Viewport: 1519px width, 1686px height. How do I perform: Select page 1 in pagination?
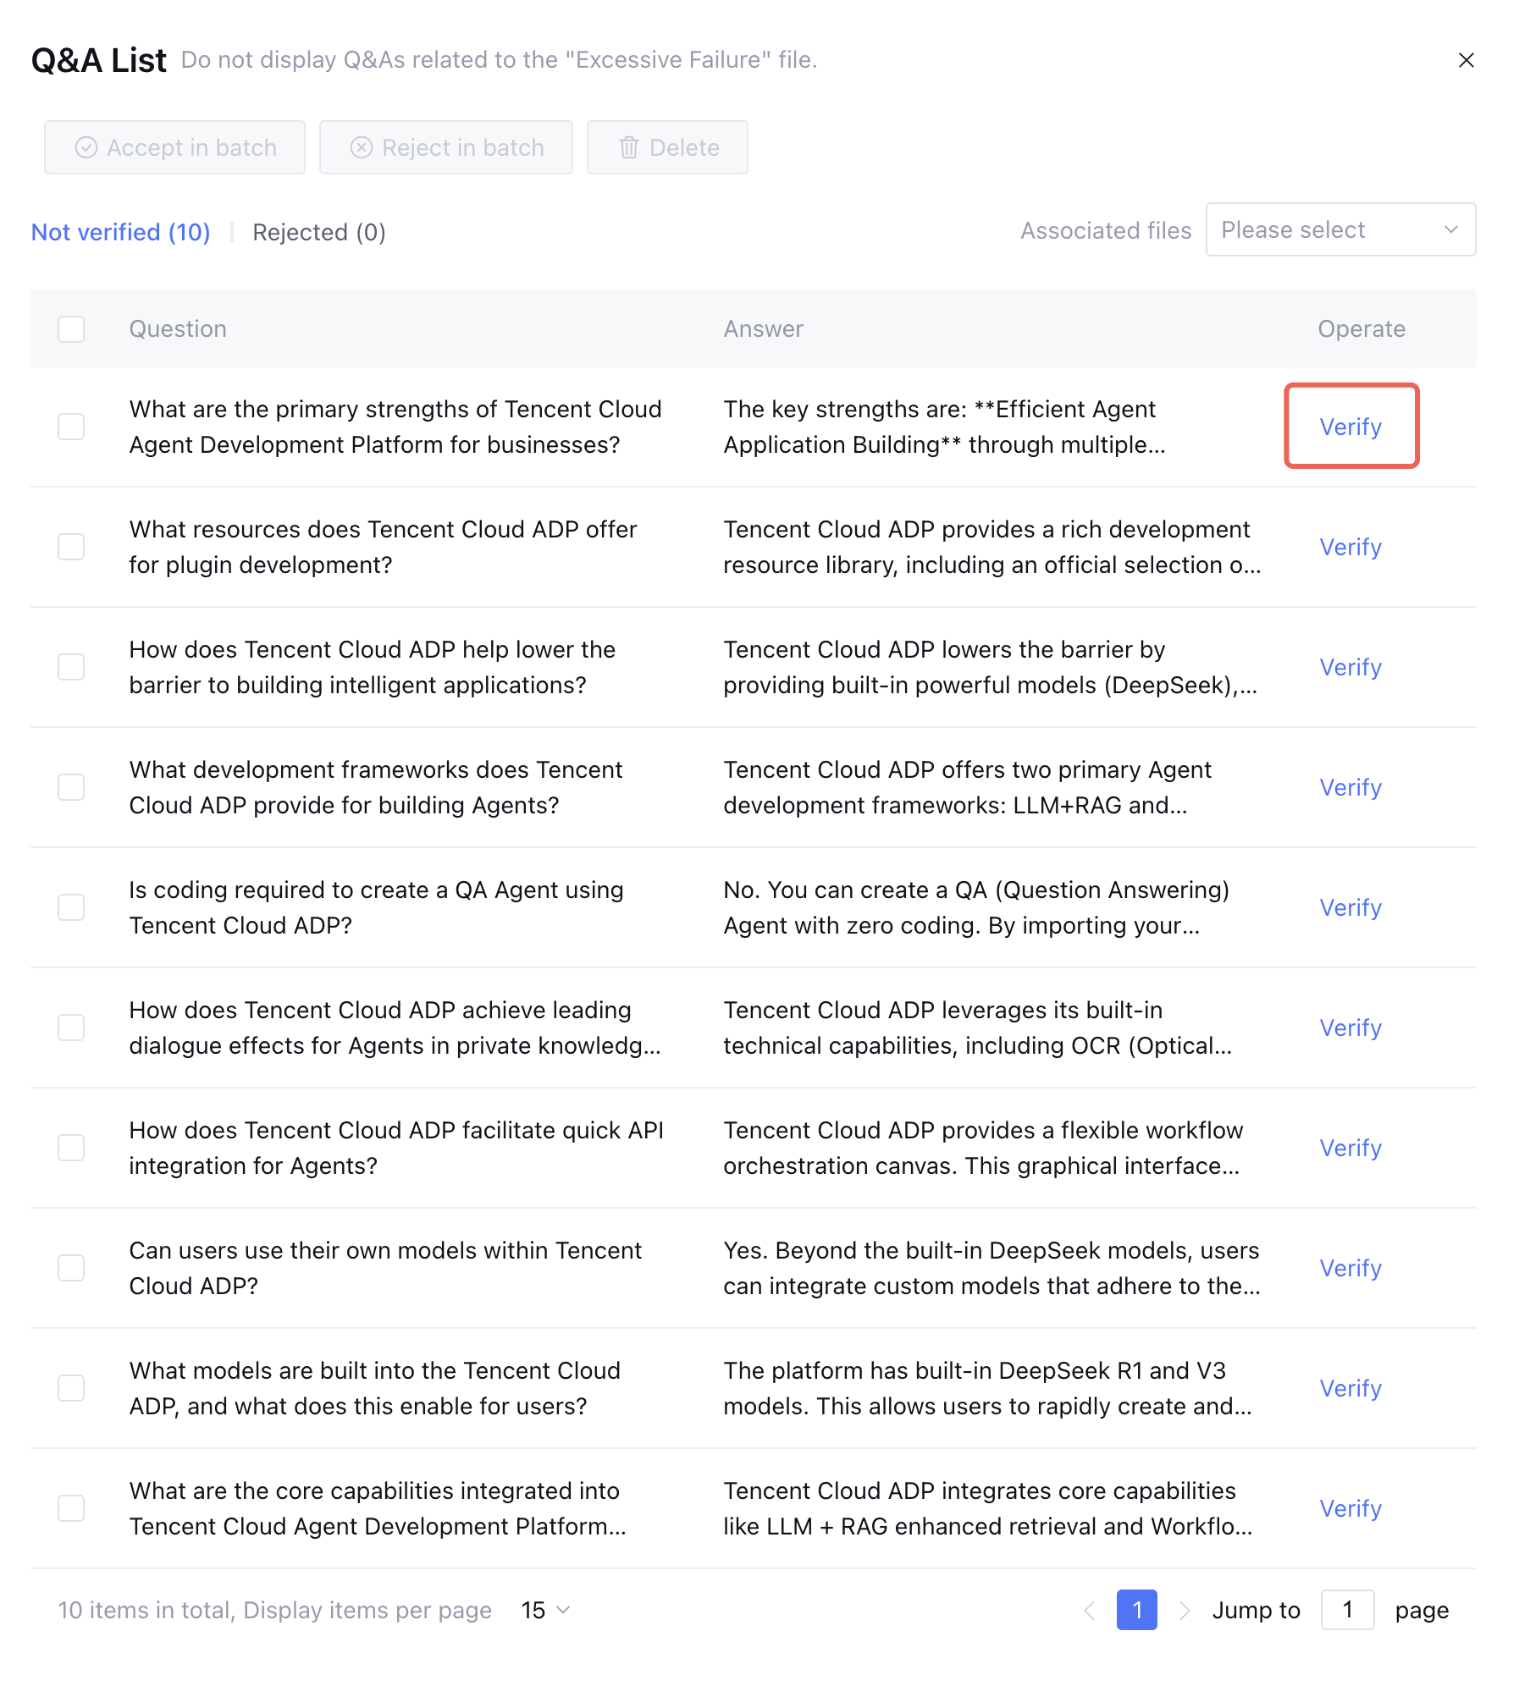click(1136, 1610)
